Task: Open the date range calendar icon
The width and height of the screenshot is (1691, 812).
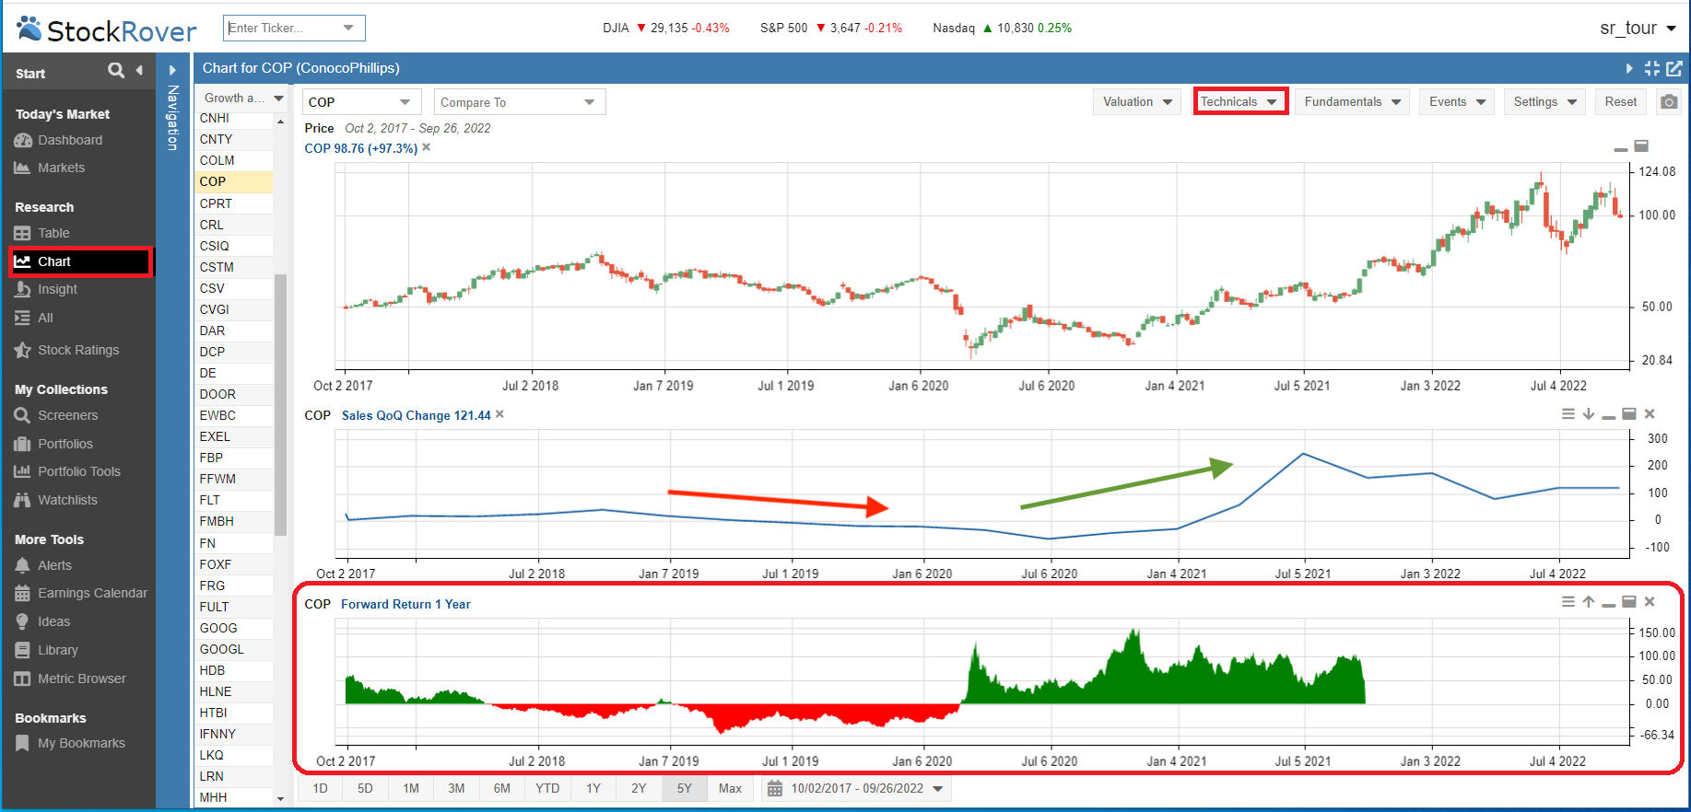Action: pyautogui.click(x=775, y=789)
